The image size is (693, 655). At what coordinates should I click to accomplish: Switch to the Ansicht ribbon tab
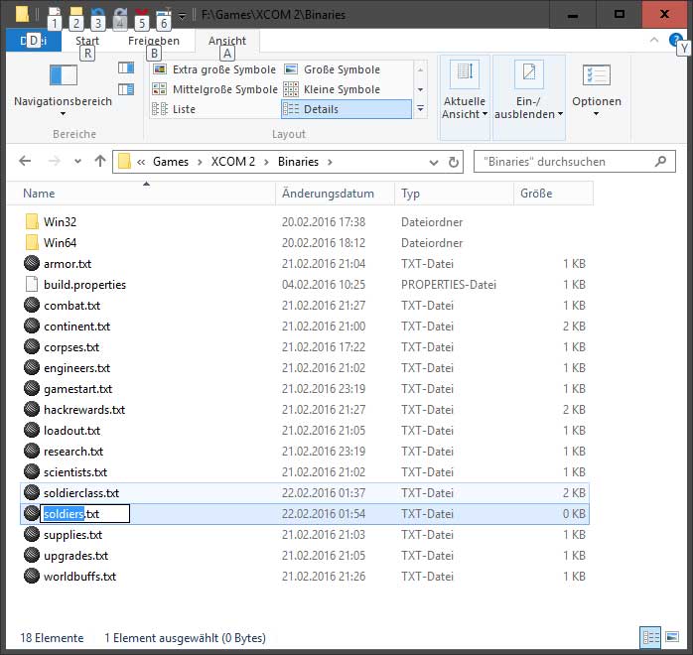click(227, 41)
